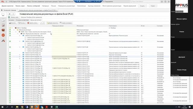Screen dimensions: 193x109
Task: Open Chrome from the taskbar
Action: point(22,107)
